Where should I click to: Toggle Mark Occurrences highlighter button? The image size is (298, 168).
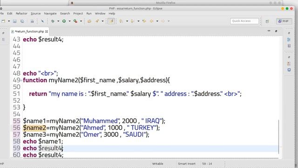click(111, 21)
